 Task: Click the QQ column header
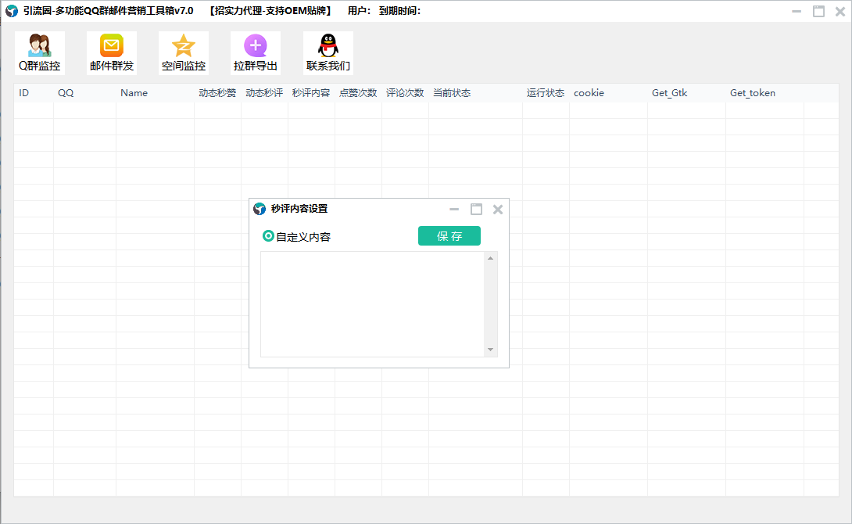pos(66,93)
